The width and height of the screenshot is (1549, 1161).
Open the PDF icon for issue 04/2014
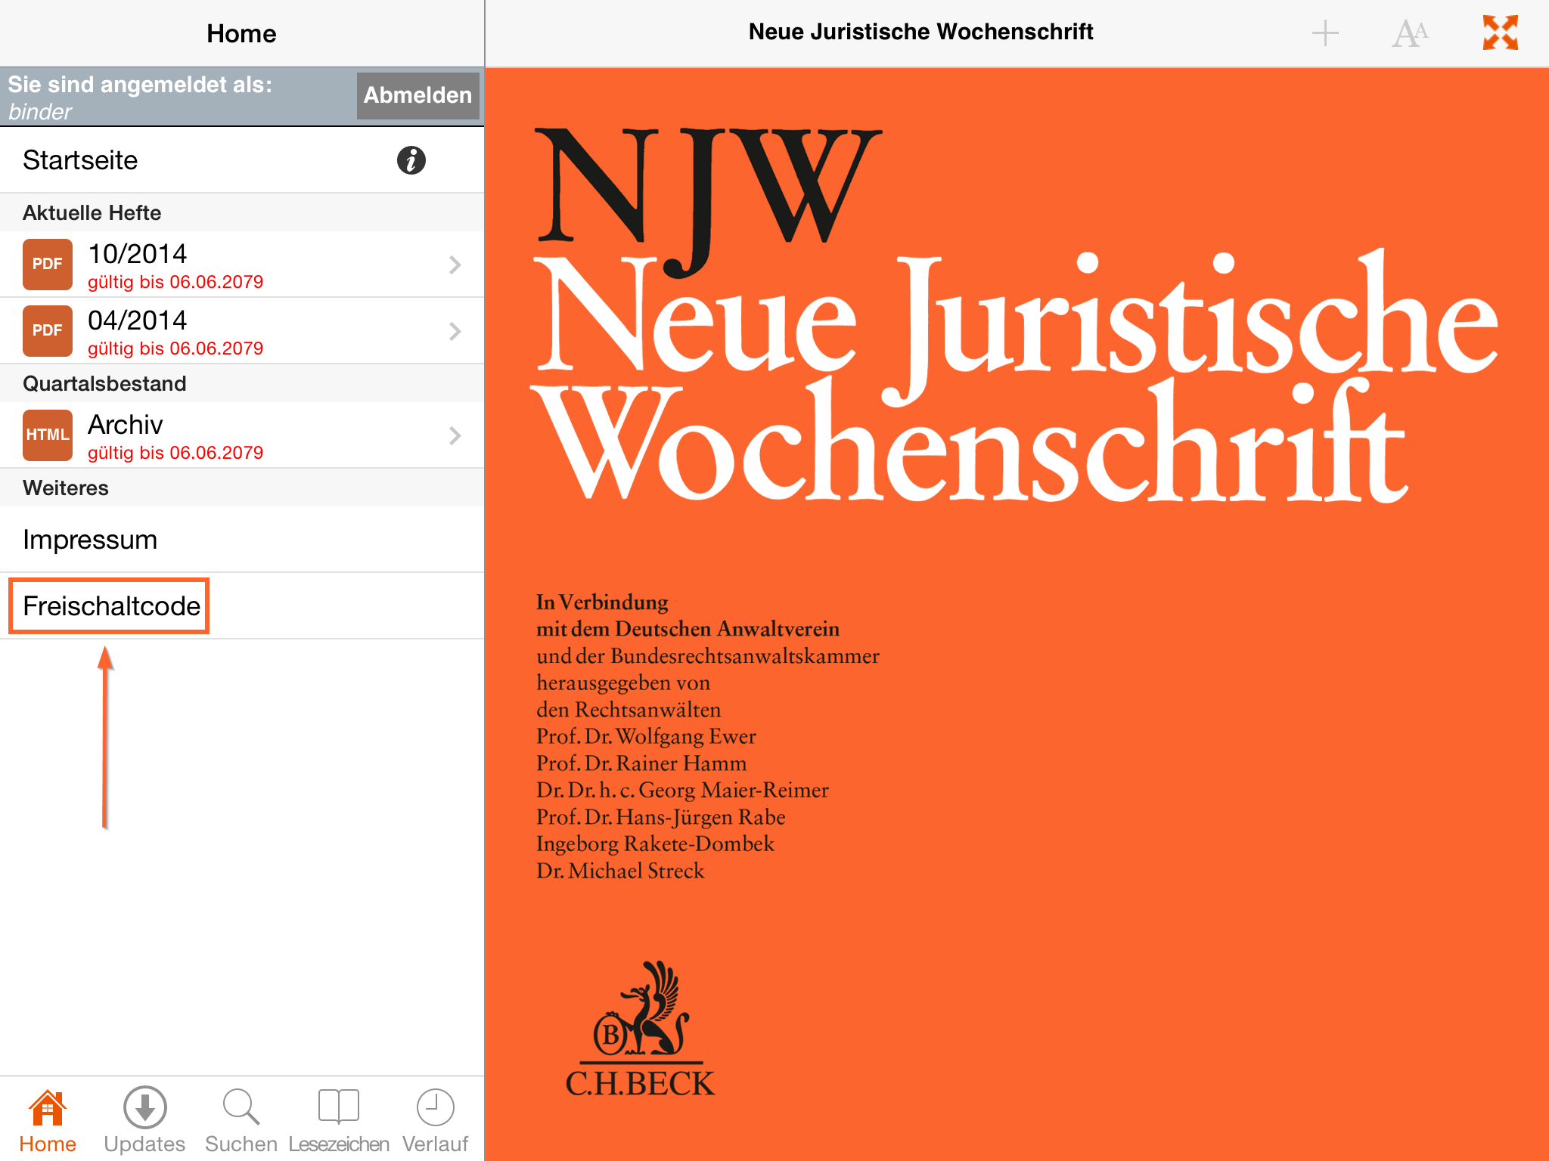coord(48,330)
